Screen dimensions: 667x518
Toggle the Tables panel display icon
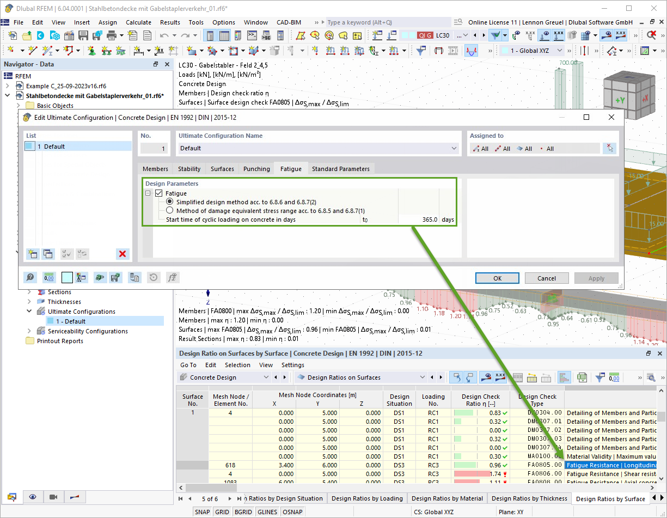click(x=224, y=35)
